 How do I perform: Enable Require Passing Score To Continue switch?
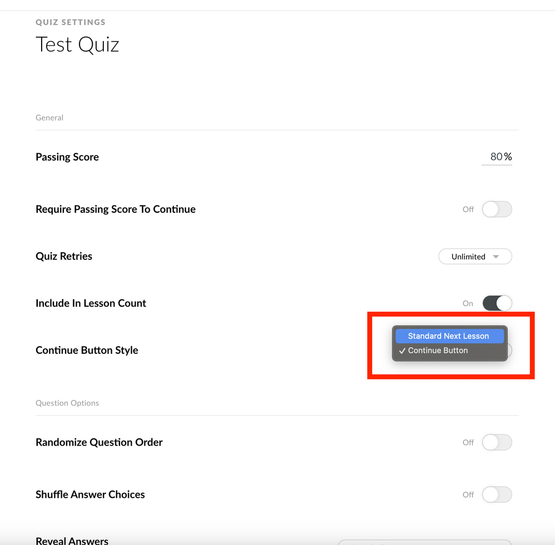point(497,209)
